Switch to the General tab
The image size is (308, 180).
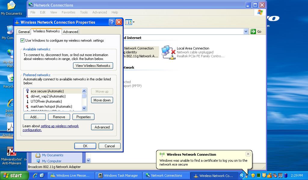pyautogui.click(x=24, y=32)
